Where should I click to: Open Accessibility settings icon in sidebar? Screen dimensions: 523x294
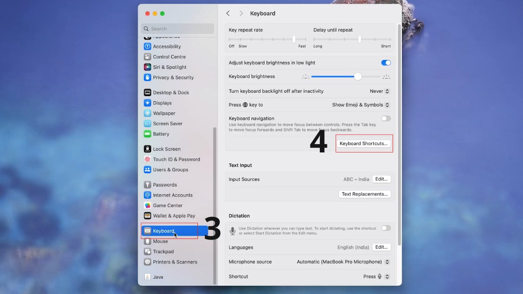(x=147, y=47)
